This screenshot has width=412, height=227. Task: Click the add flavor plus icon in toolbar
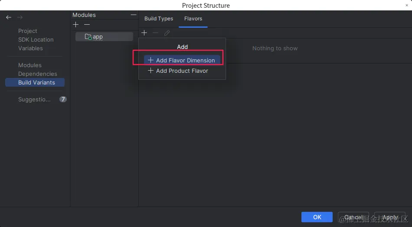144,33
